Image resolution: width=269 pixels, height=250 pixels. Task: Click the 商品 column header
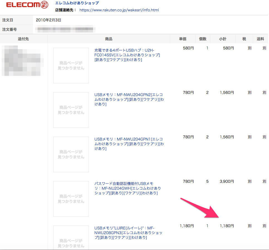click(x=109, y=39)
